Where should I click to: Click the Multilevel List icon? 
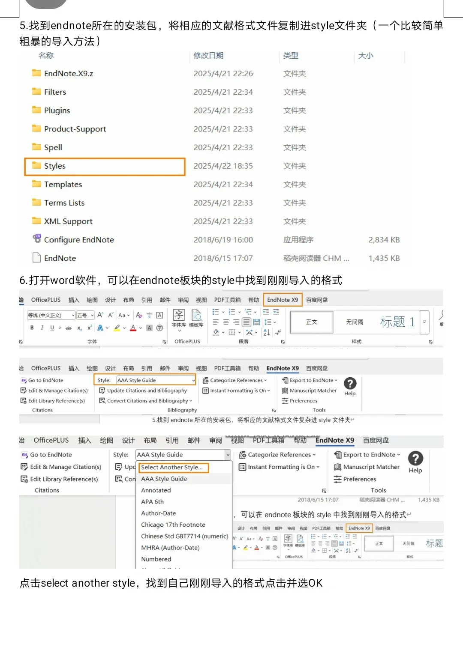coord(248,312)
